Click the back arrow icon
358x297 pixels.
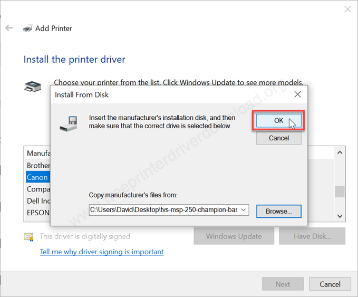point(9,28)
